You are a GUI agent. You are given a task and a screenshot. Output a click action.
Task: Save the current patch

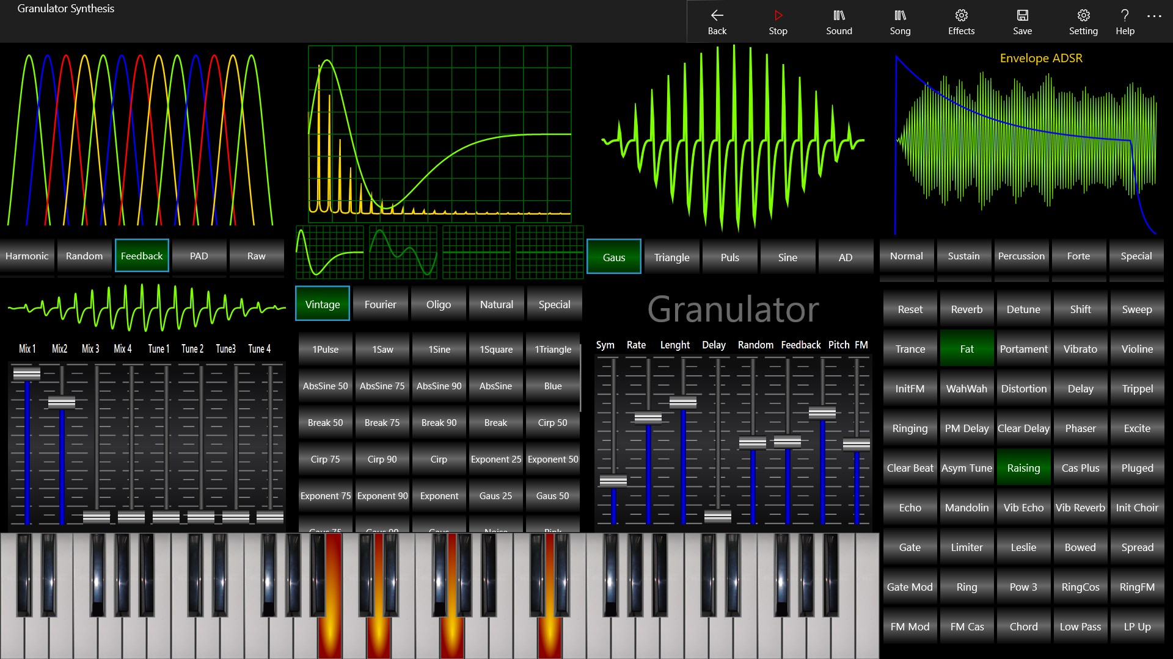tap(1022, 21)
